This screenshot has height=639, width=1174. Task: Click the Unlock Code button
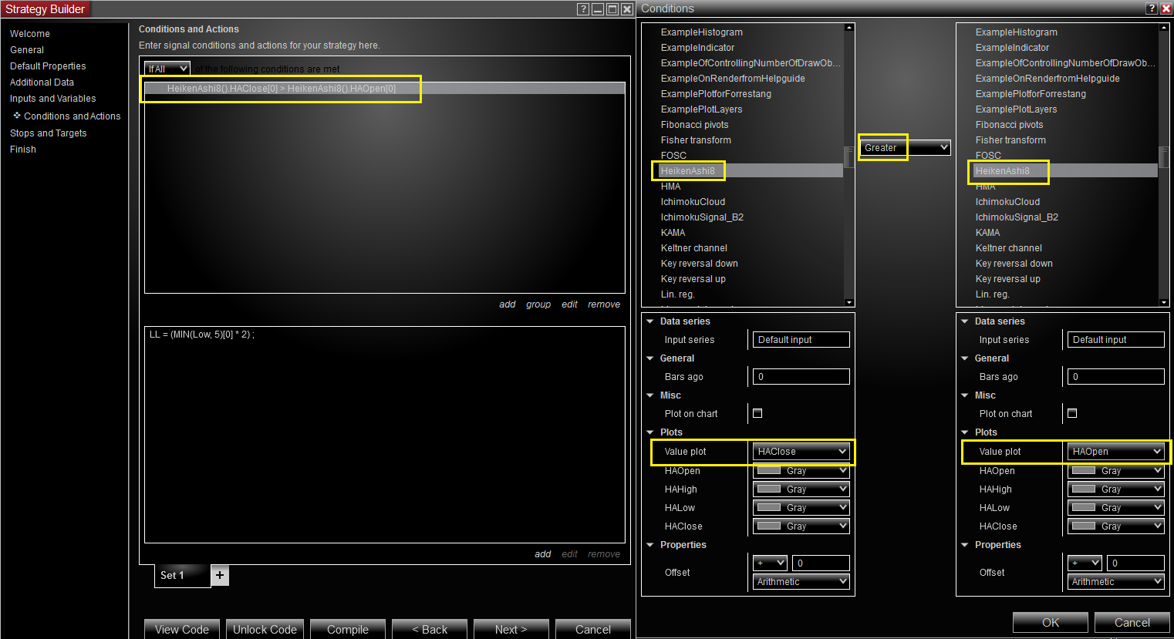pos(265,629)
